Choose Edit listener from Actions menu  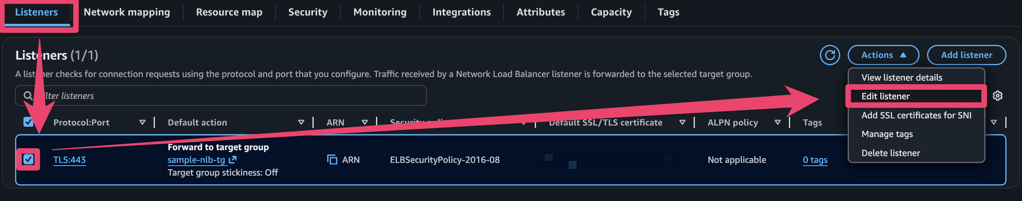tap(885, 96)
